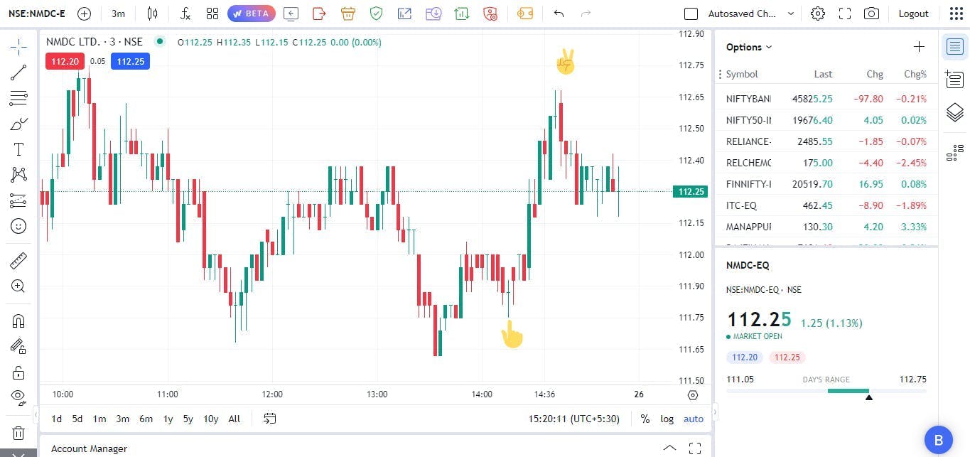This screenshot has width=970, height=457.
Task: Click the orange basket icon in the toolbar
Action: [347, 14]
